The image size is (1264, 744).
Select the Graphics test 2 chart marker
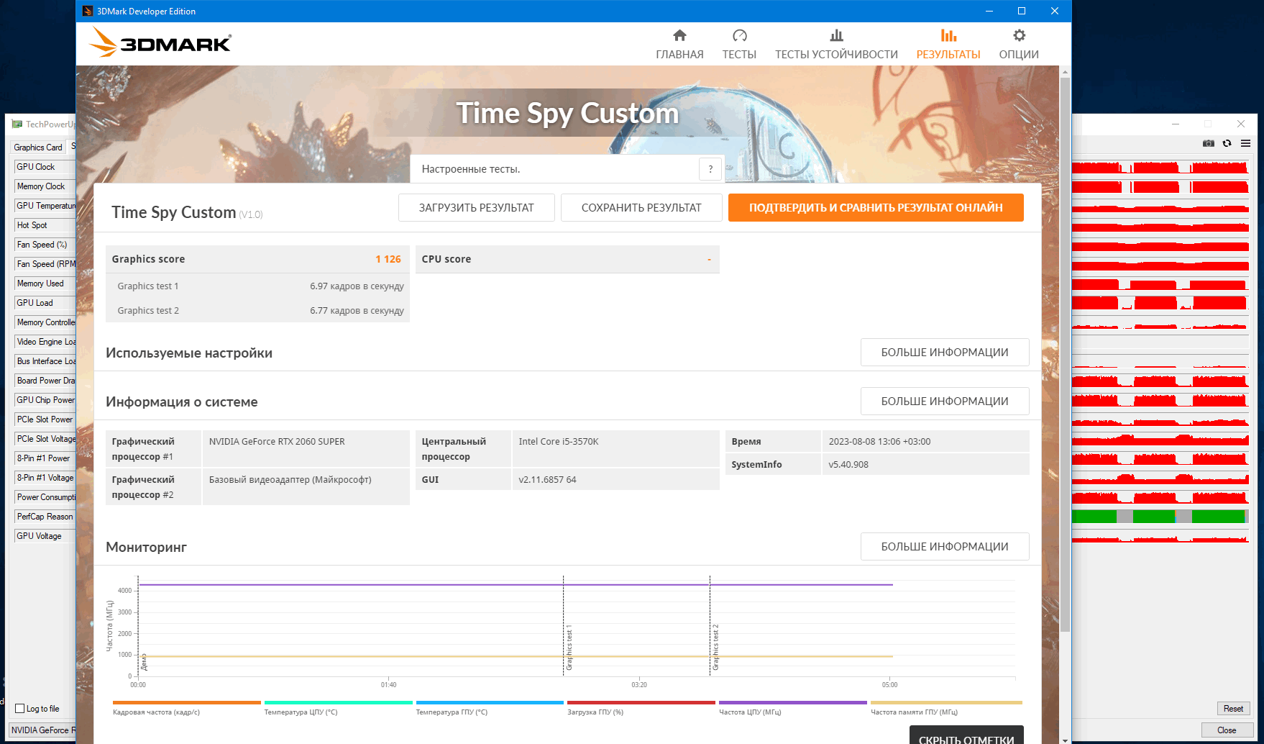click(x=715, y=647)
